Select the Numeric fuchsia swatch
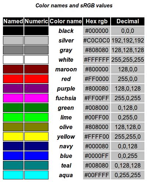 (x=36, y=98)
